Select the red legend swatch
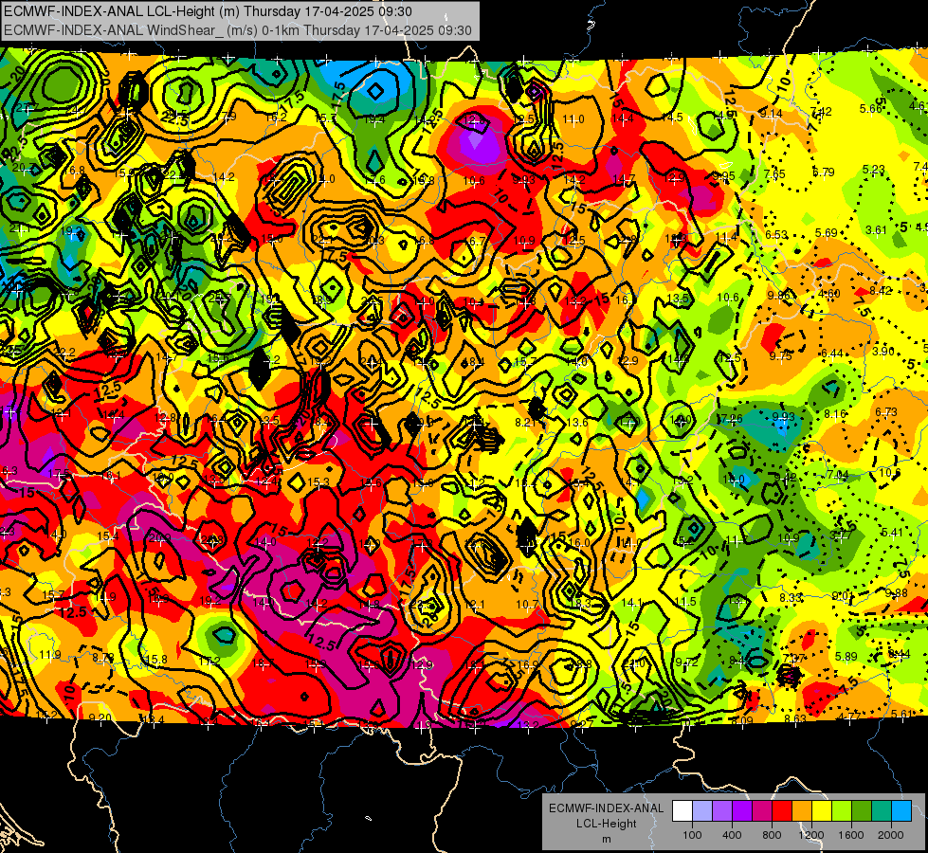This screenshot has width=928, height=853. coord(782,811)
